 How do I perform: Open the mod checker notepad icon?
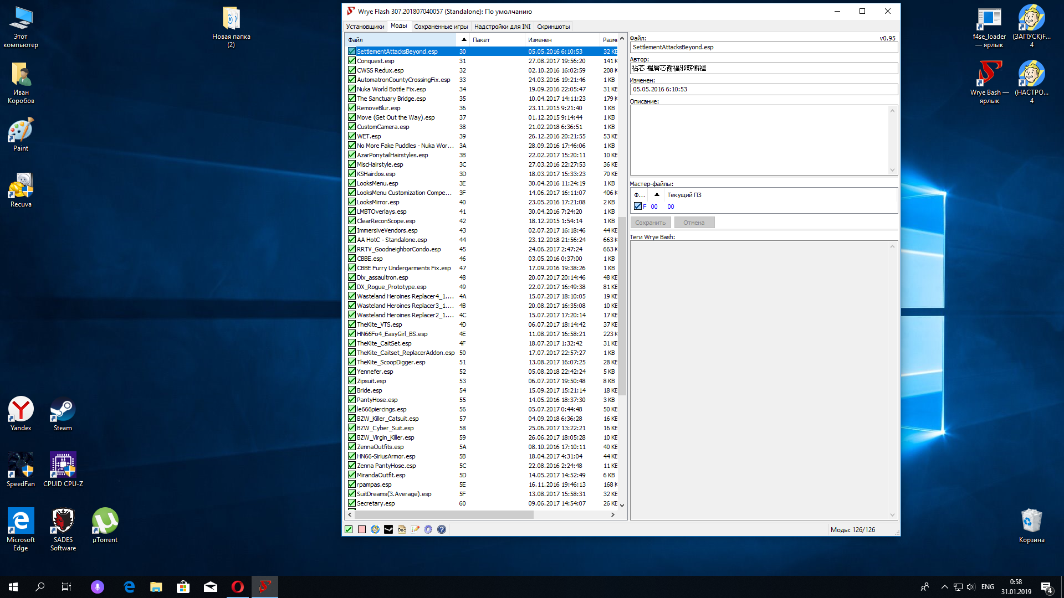[x=415, y=529]
